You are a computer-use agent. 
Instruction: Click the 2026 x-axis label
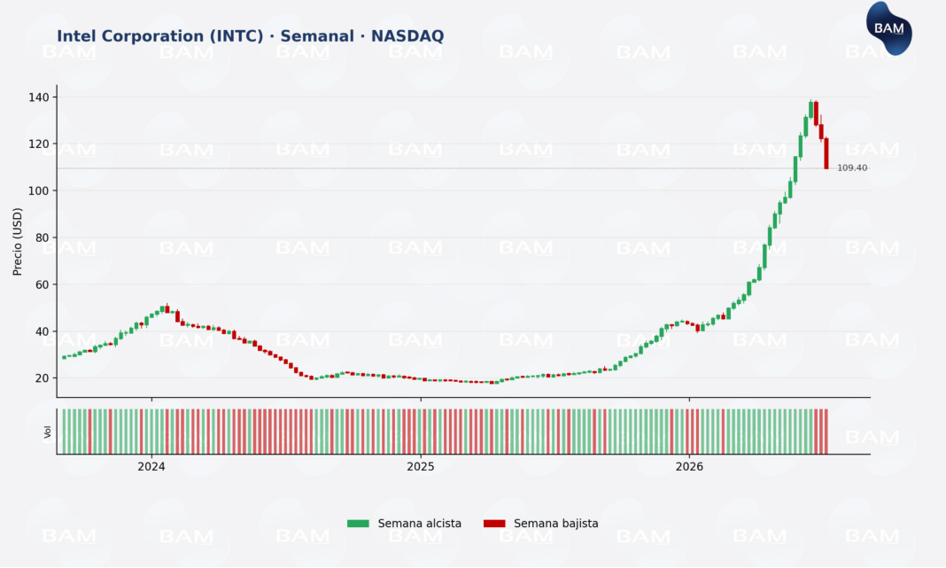690,467
